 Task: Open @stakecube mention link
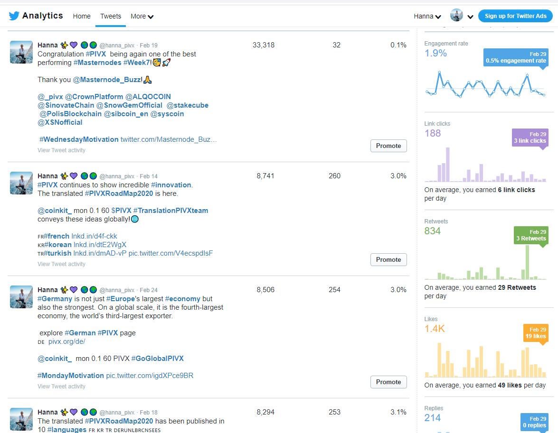(x=188, y=105)
